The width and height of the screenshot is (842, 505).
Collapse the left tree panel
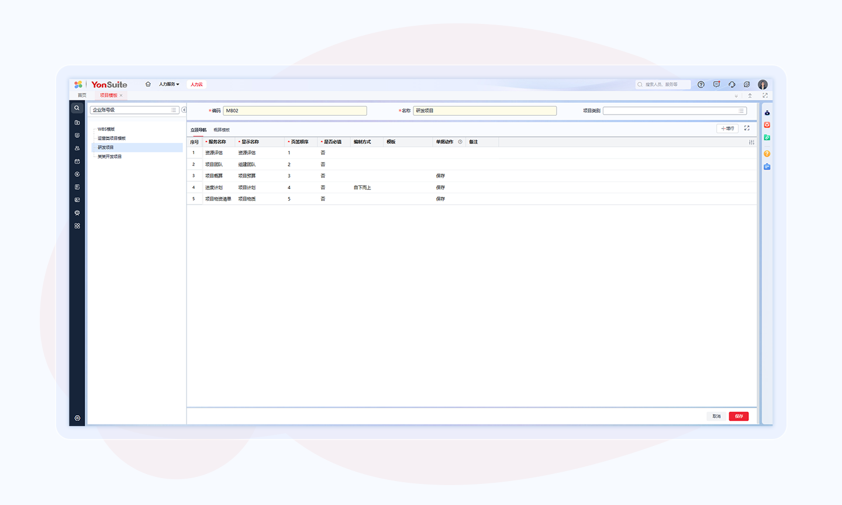184,110
